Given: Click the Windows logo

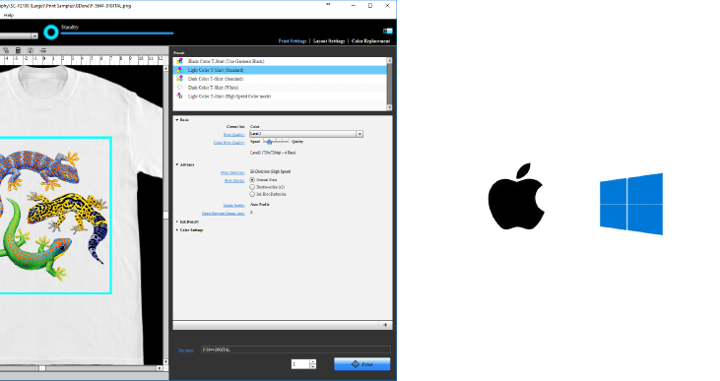Looking at the screenshot, I should (x=631, y=204).
